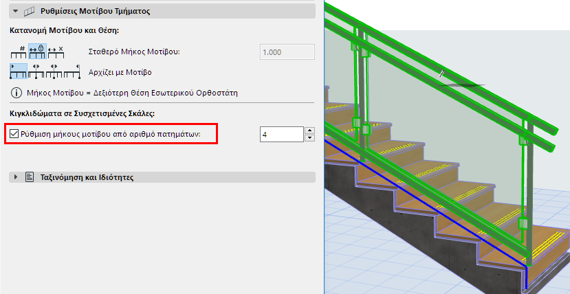Click the number of treads field showing 4

pos(282,135)
